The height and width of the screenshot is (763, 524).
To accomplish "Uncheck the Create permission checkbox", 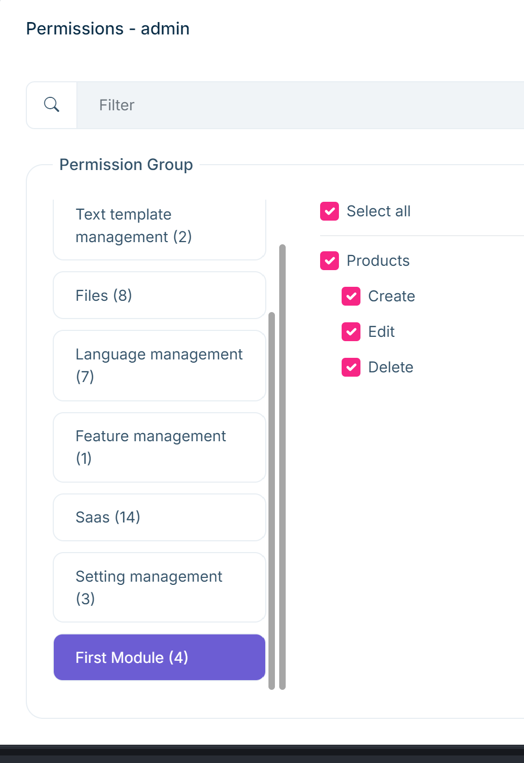I will 351,296.
